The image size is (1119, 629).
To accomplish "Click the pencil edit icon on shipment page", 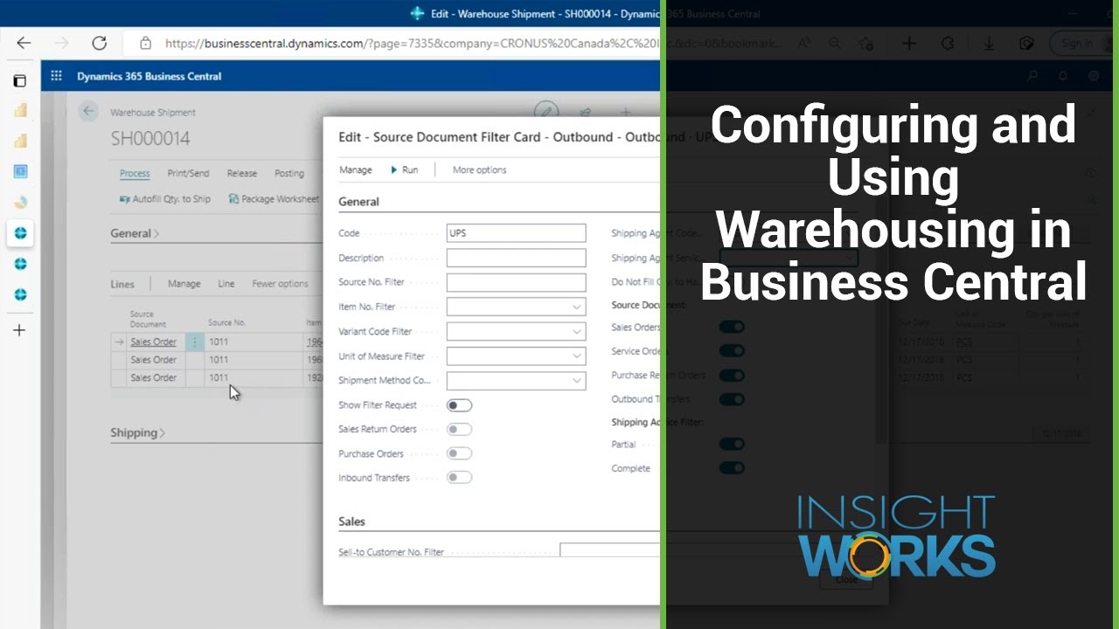I will point(546,112).
